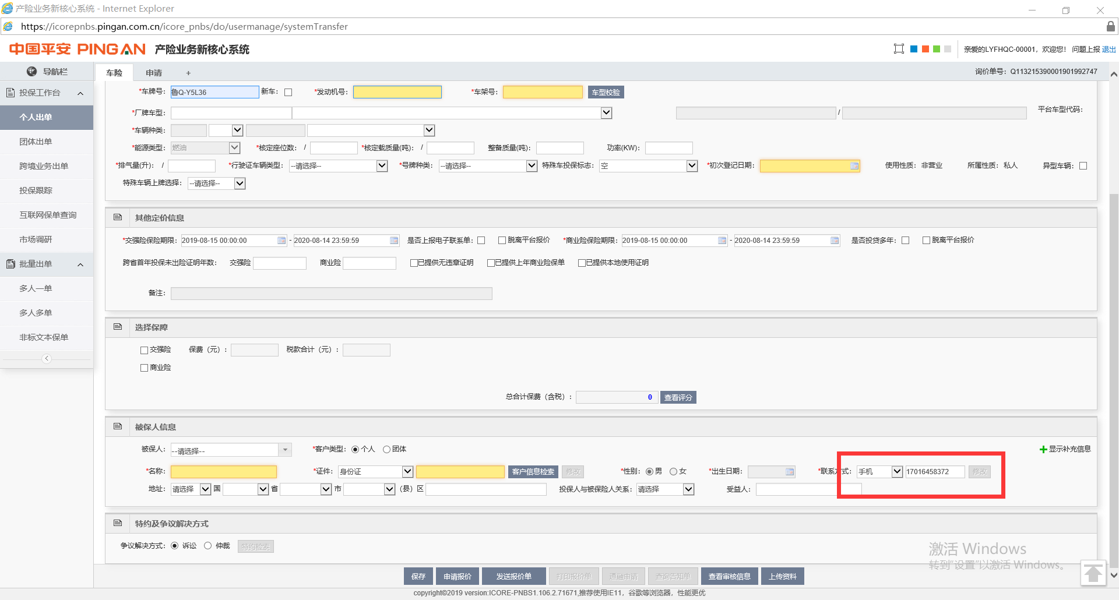Image resolution: width=1119 pixels, height=600 pixels.
Task: Select 女 gender radio button
Action: [x=673, y=472]
